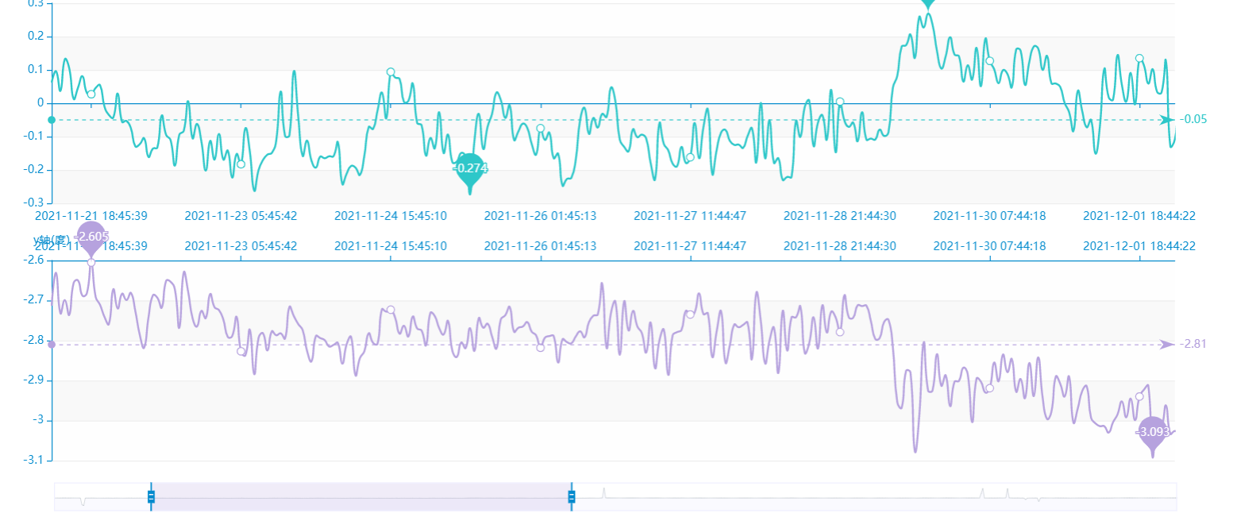This screenshot has height=513, width=1237.
Task: Click the -0.274 minimum marker pin
Action: coord(469,168)
